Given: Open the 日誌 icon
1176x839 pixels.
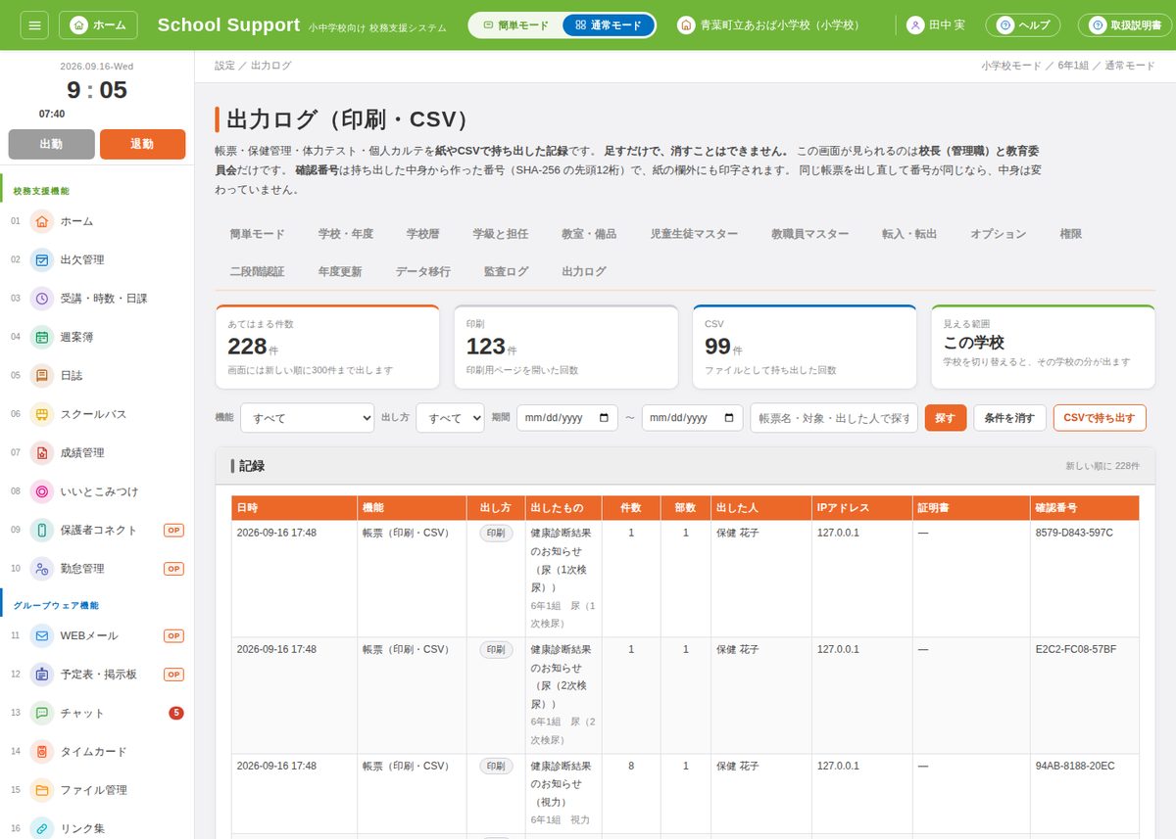Looking at the screenshot, I should pyautogui.click(x=42, y=375).
